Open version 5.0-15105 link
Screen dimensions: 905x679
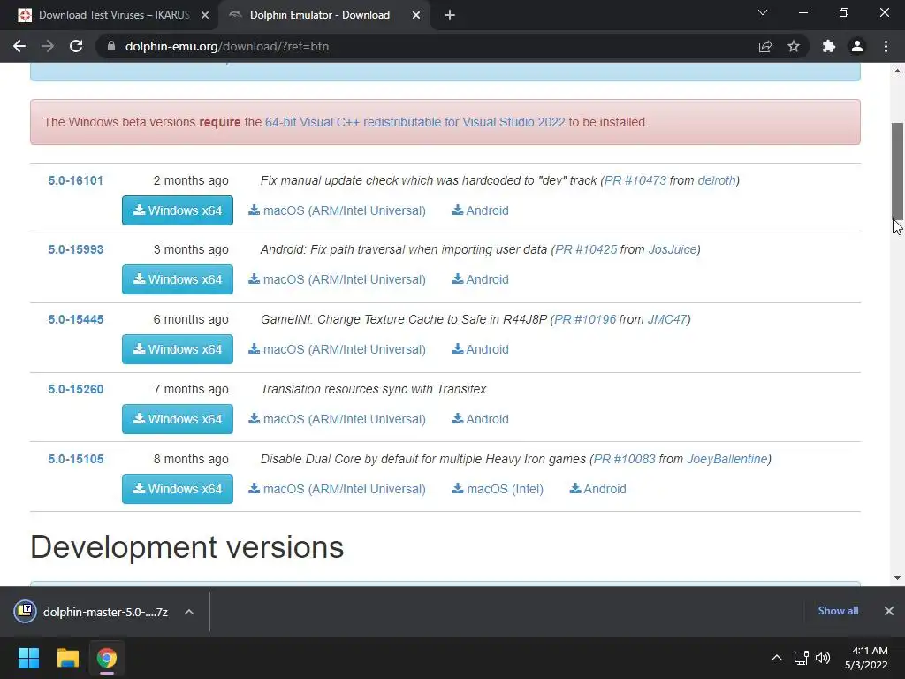[x=76, y=459]
